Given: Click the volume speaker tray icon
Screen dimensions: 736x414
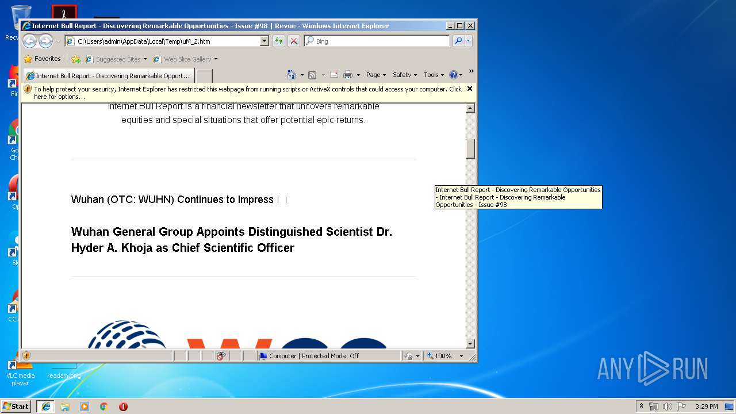Looking at the screenshot, I should (x=667, y=407).
